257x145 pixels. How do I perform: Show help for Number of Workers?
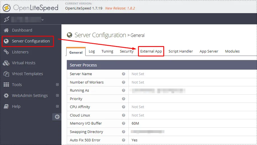[x=124, y=82]
